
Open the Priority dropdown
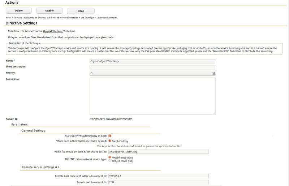pos(152,74)
